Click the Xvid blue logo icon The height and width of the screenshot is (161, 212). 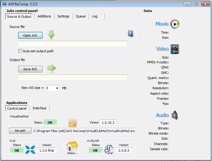click(x=30, y=150)
